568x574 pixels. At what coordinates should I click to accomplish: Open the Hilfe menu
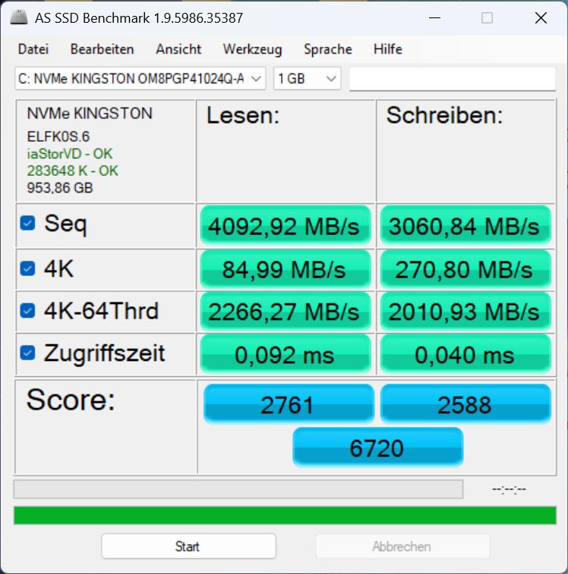point(388,49)
